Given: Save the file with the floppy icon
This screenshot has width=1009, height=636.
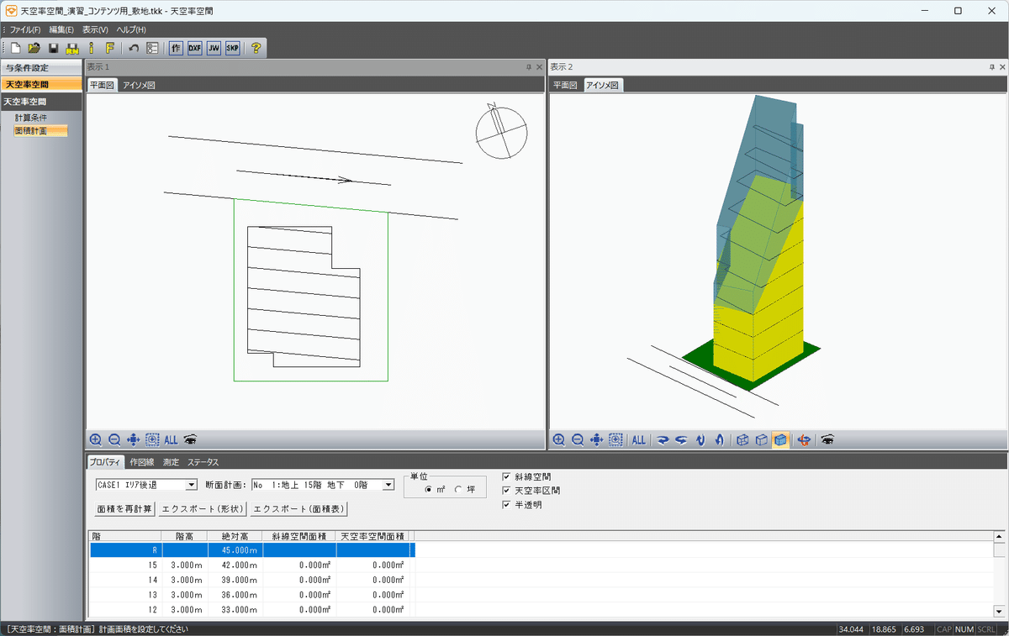Looking at the screenshot, I should tap(53, 48).
